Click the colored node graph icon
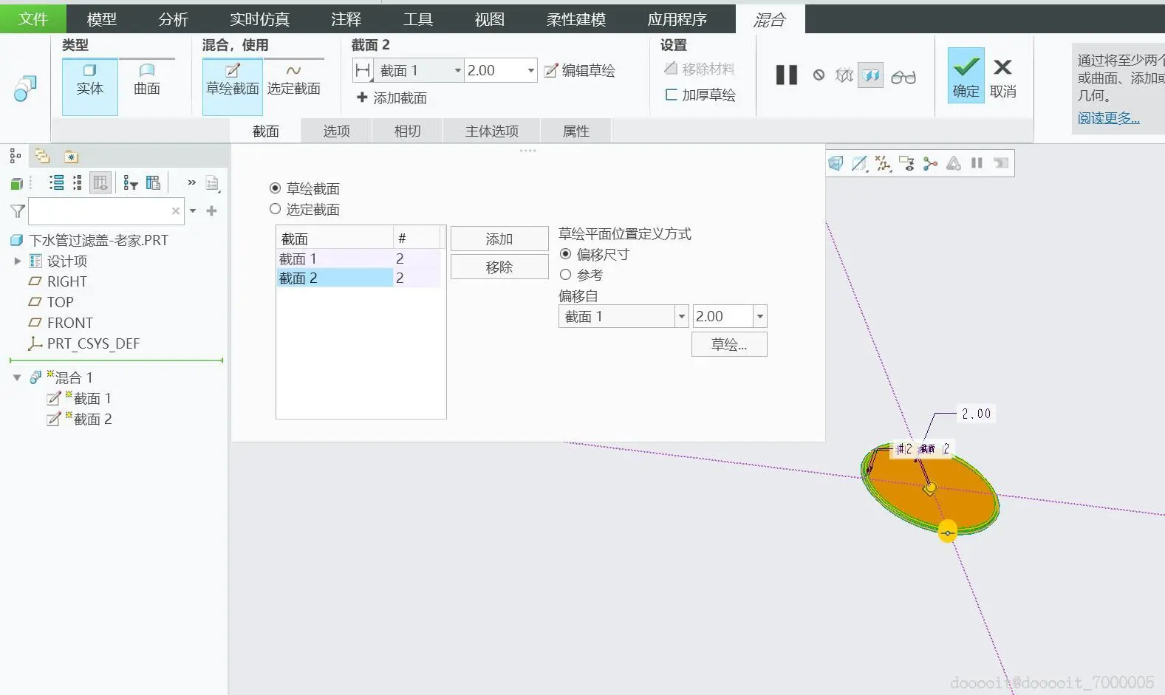Screen dimensions: 1165x695 (x=930, y=163)
